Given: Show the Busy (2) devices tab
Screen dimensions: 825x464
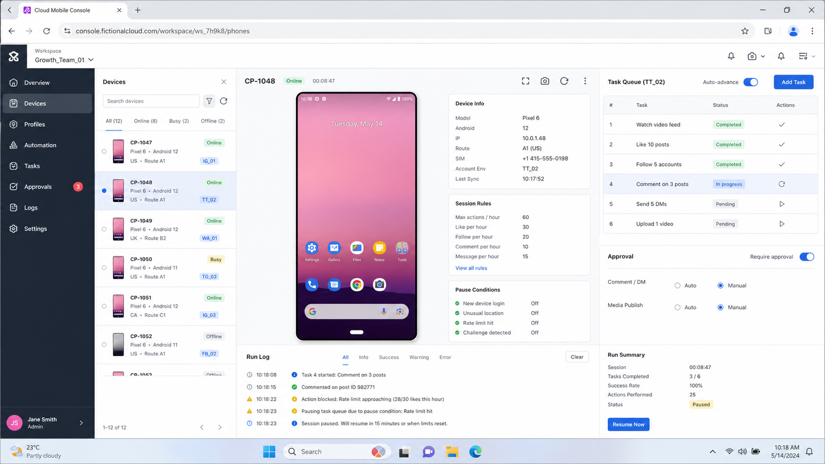Looking at the screenshot, I should (x=179, y=121).
